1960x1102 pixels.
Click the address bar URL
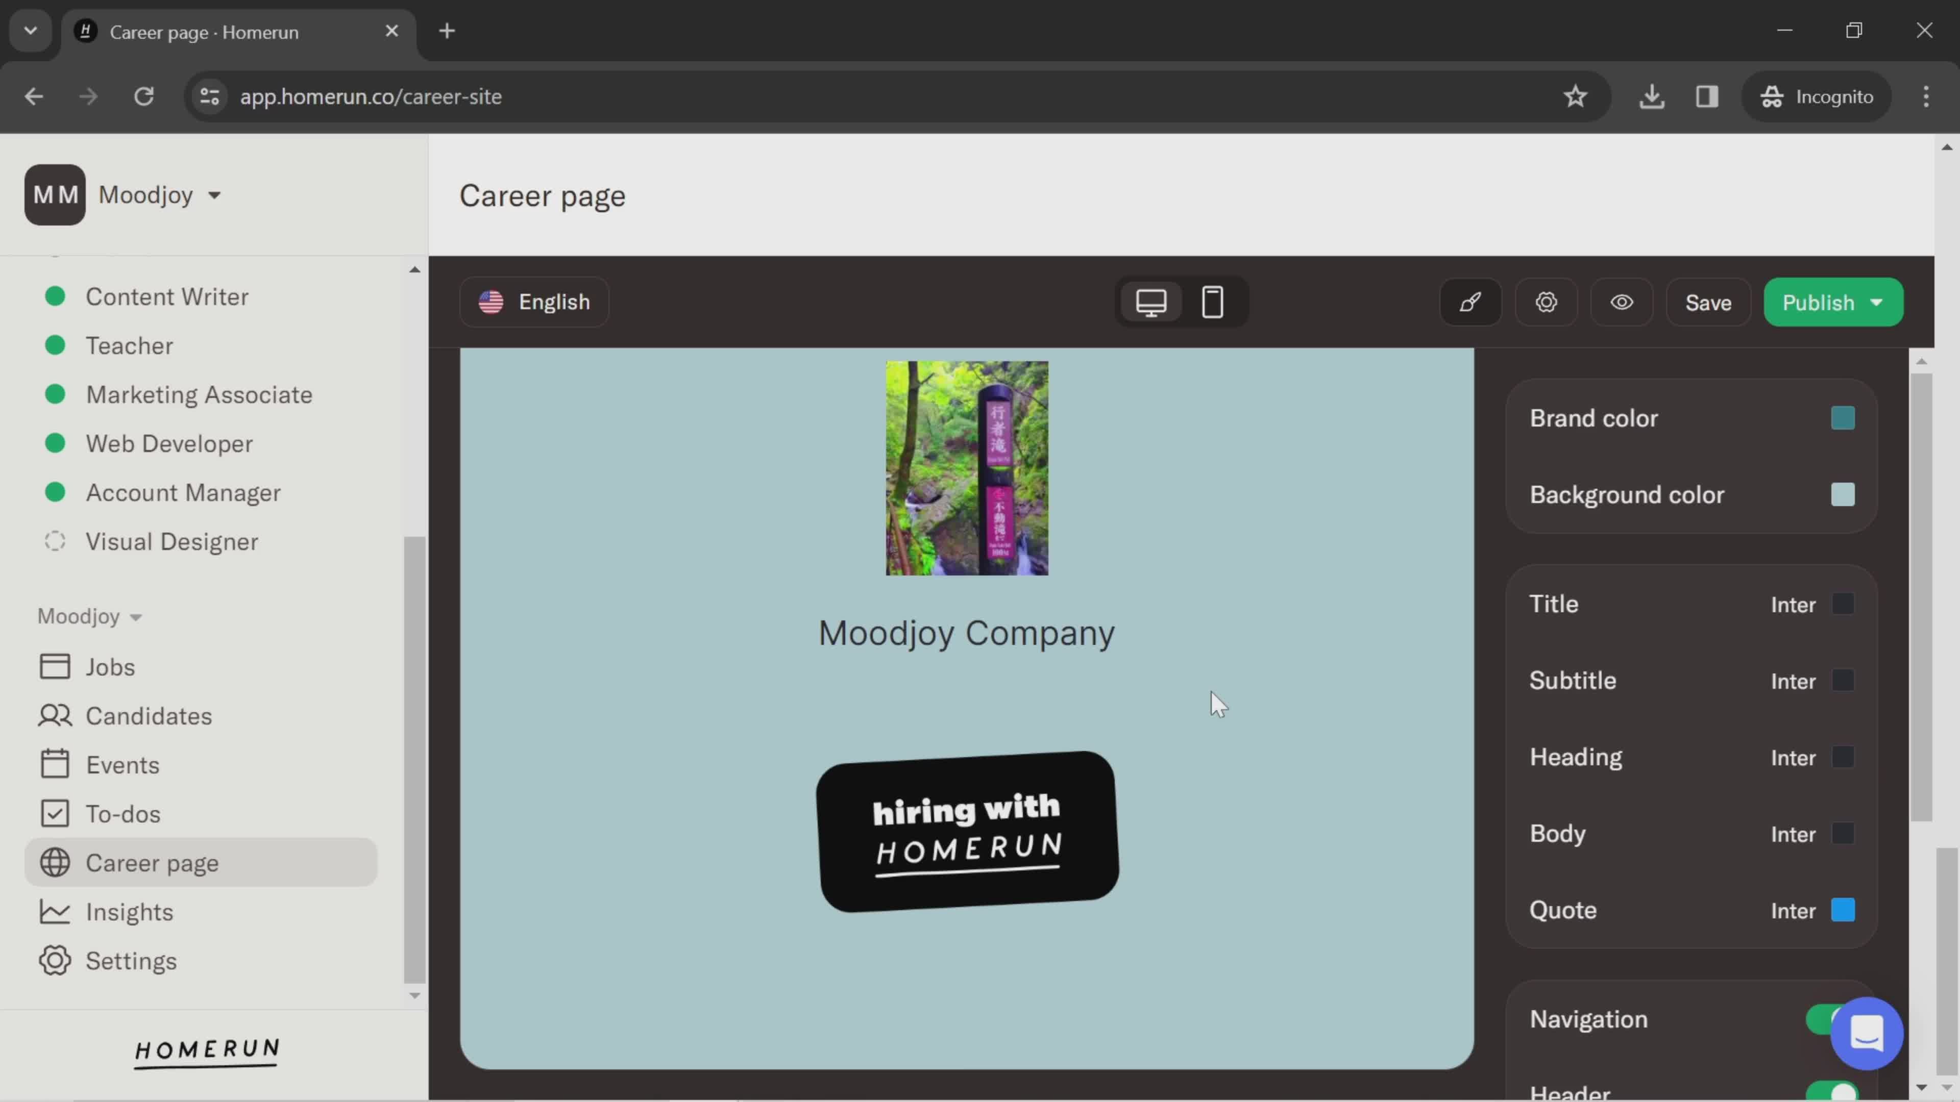point(371,96)
